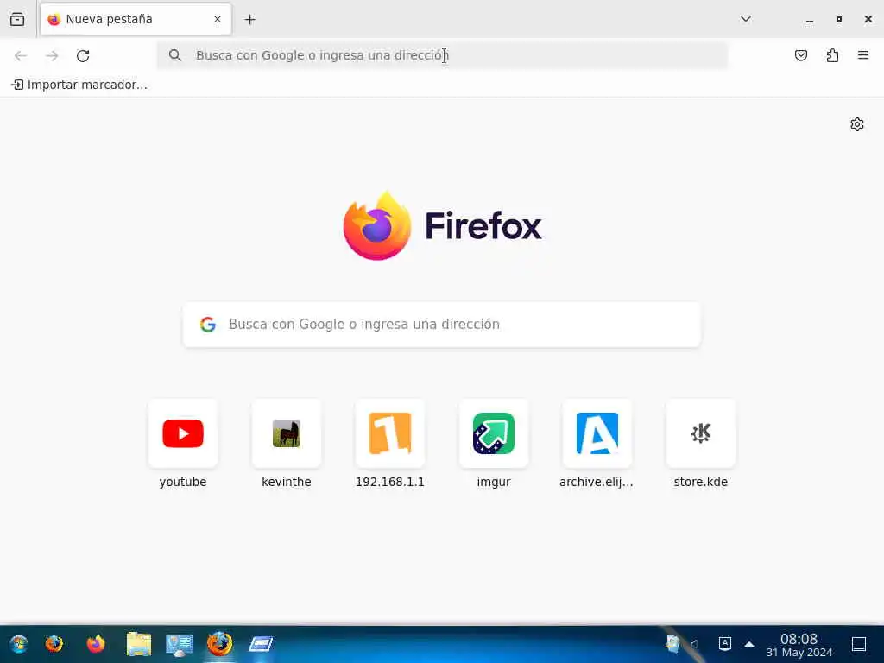Go forward one page
This screenshot has width=884, height=663.
(52, 55)
